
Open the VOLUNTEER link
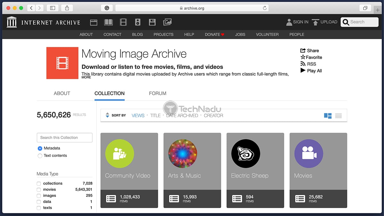267,34
